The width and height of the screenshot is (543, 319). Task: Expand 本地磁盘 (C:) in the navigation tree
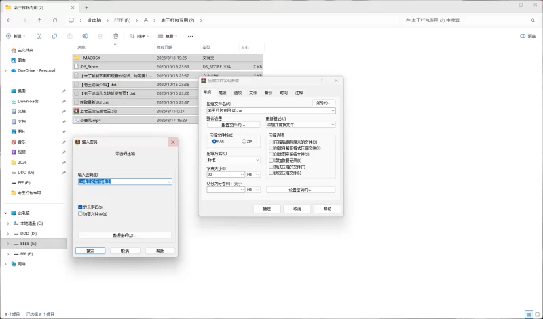(8, 224)
